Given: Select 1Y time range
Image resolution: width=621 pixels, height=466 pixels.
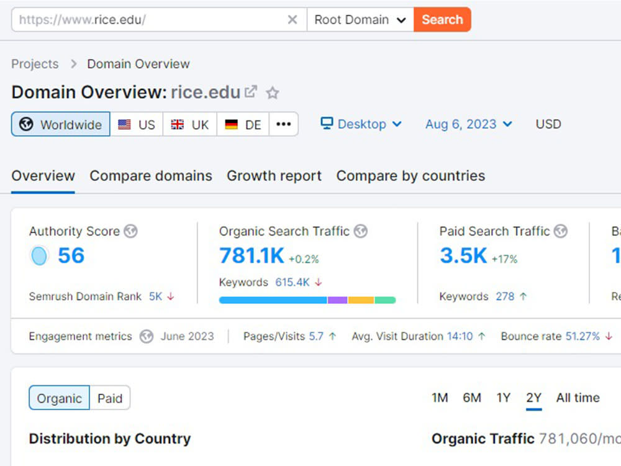Looking at the screenshot, I should coord(504,398).
